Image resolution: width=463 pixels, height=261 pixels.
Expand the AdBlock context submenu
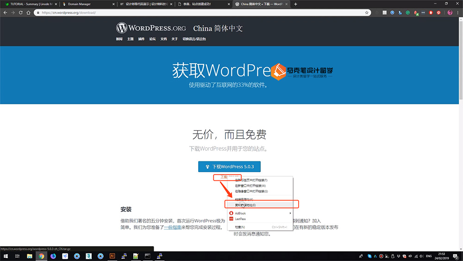point(260,213)
